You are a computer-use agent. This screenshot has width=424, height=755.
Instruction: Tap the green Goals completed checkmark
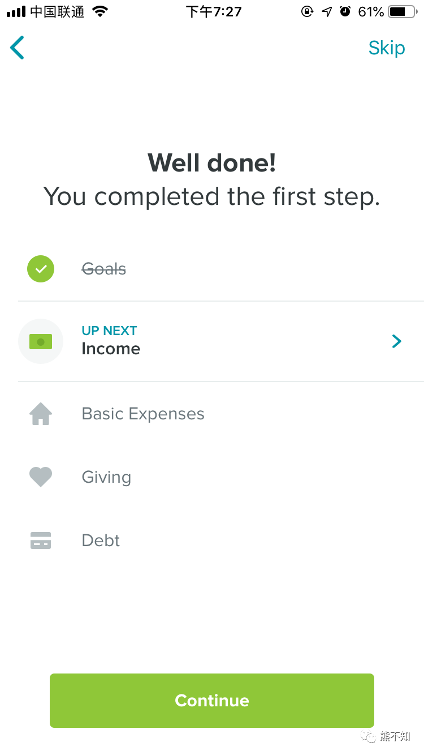point(41,269)
